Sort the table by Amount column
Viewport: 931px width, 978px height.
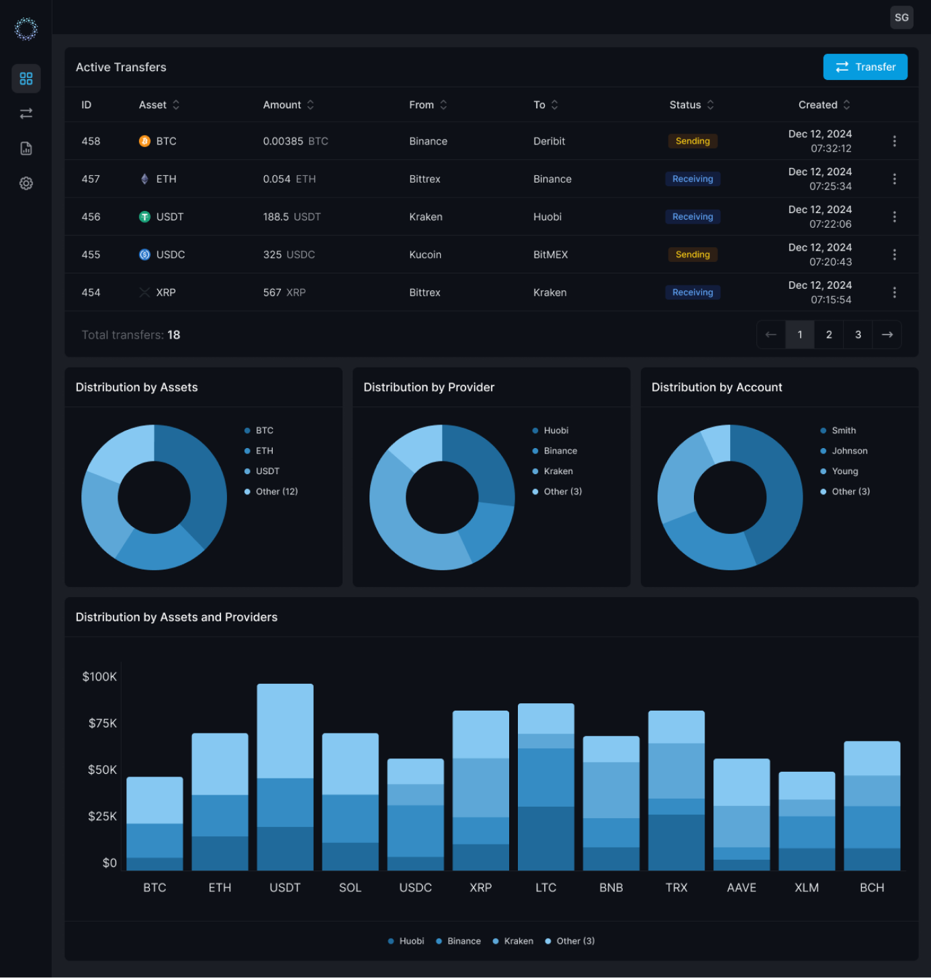288,105
